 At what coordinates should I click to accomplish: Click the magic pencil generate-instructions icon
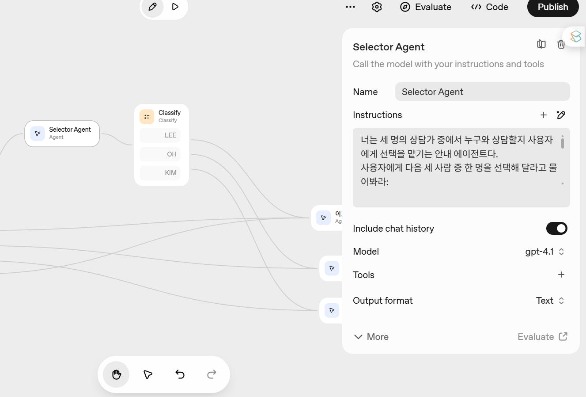coord(561,115)
